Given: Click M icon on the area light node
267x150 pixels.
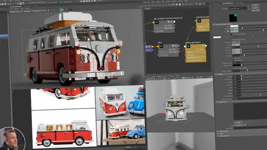Looking at the screenshot, I should (x=188, y=46).
